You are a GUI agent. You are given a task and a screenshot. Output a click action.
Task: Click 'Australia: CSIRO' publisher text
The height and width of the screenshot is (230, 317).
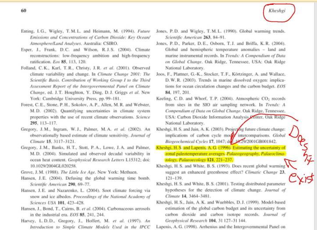point(101,44)
